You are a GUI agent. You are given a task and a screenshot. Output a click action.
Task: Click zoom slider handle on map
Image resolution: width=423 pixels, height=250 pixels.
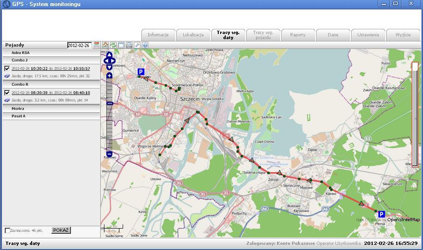110,103
